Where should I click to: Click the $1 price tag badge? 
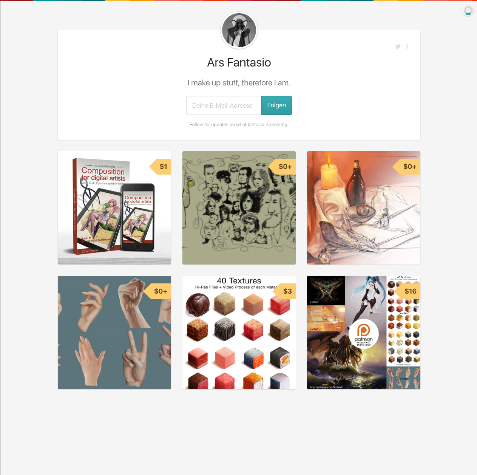(161, 167)
